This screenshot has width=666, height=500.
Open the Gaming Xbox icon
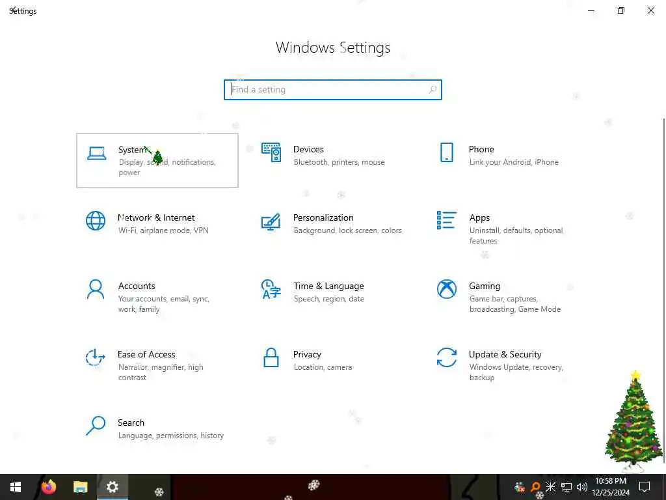click(x=446, y=289)
